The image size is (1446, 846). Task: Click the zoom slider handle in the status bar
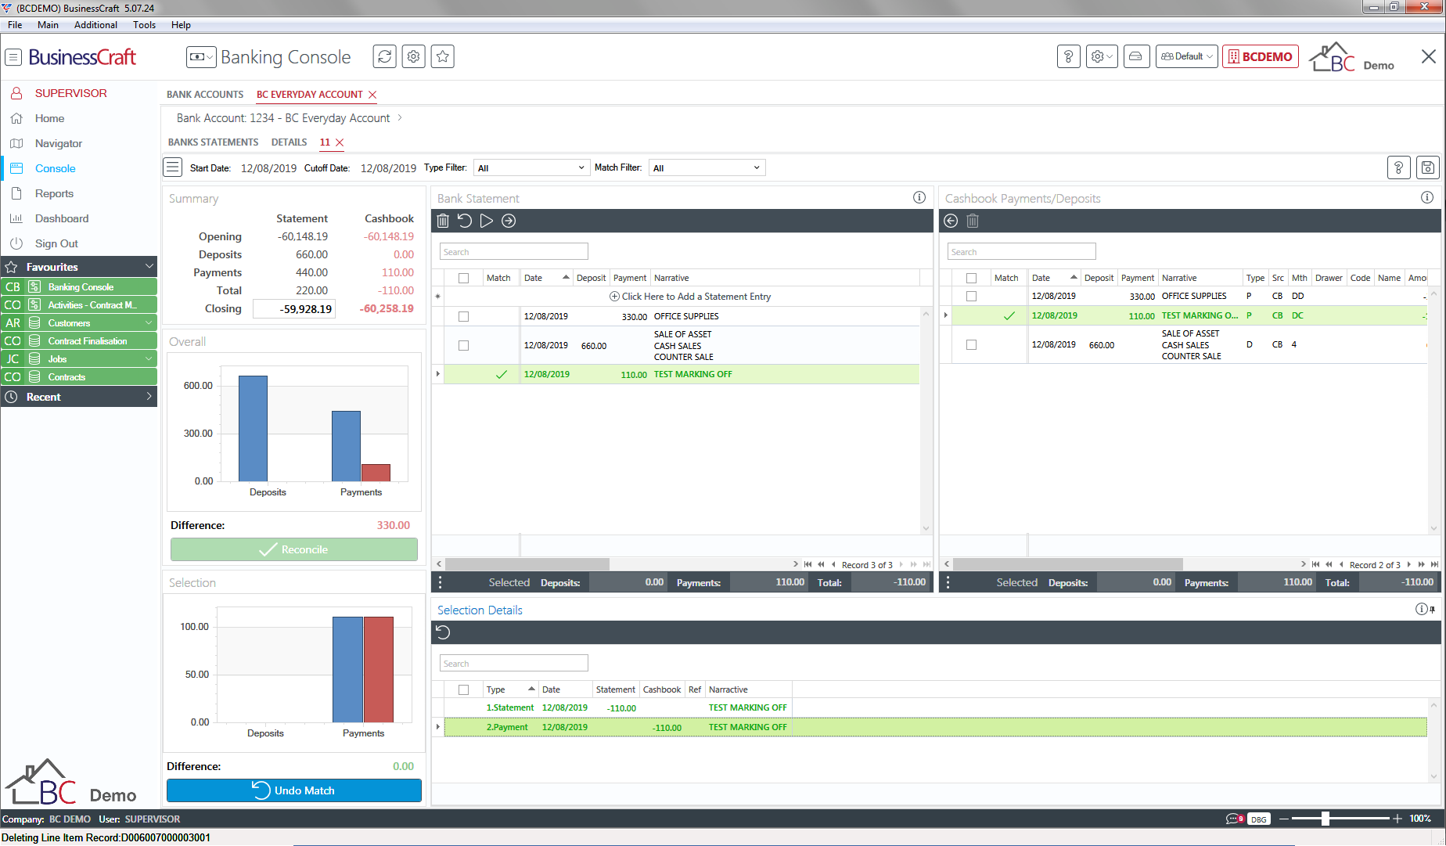[1325, 819]
